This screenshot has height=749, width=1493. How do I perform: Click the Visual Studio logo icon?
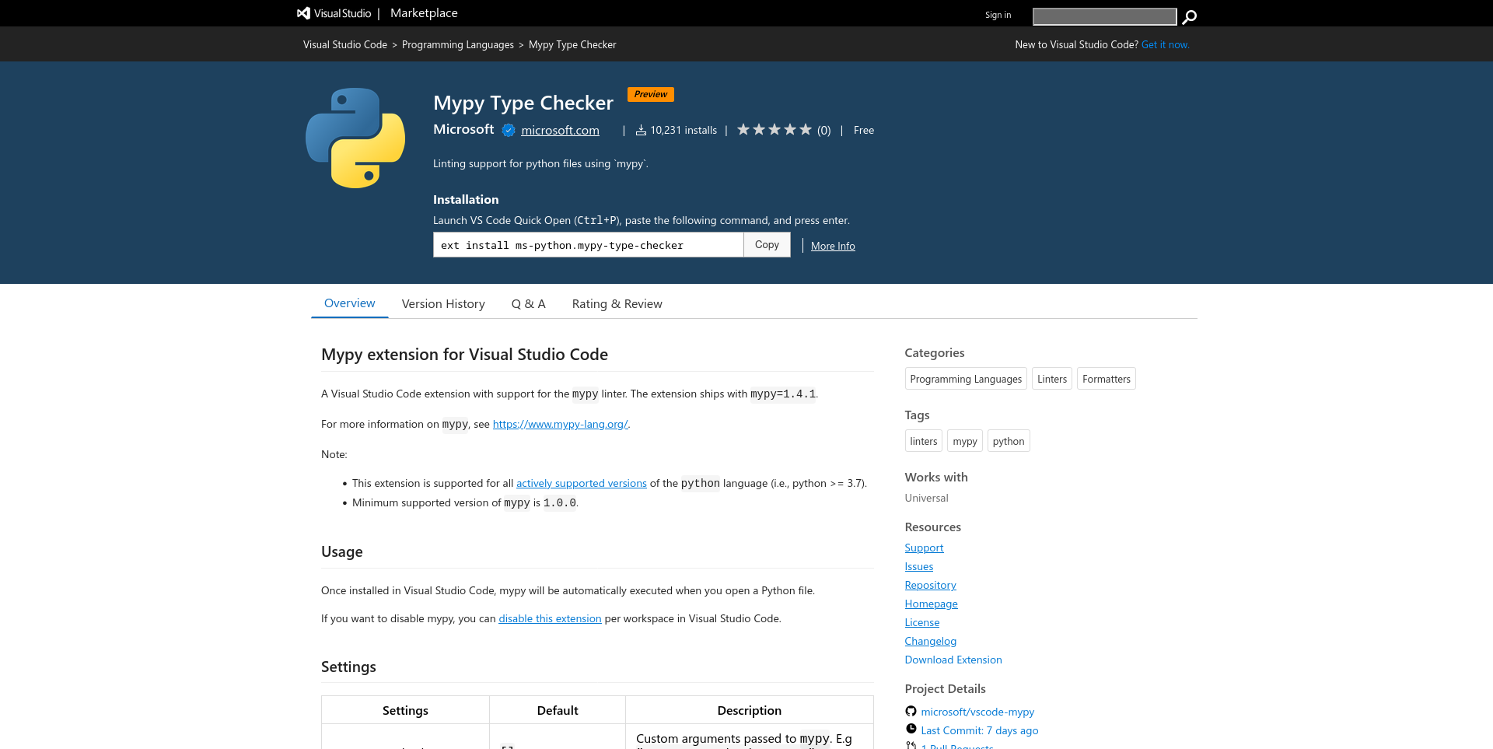click(x=303, y=13)
